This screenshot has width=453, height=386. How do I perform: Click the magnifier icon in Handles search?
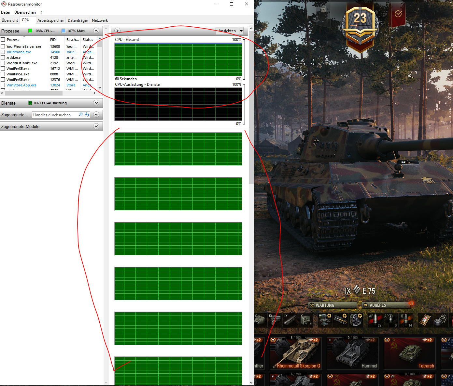click(x=80, y=115)
